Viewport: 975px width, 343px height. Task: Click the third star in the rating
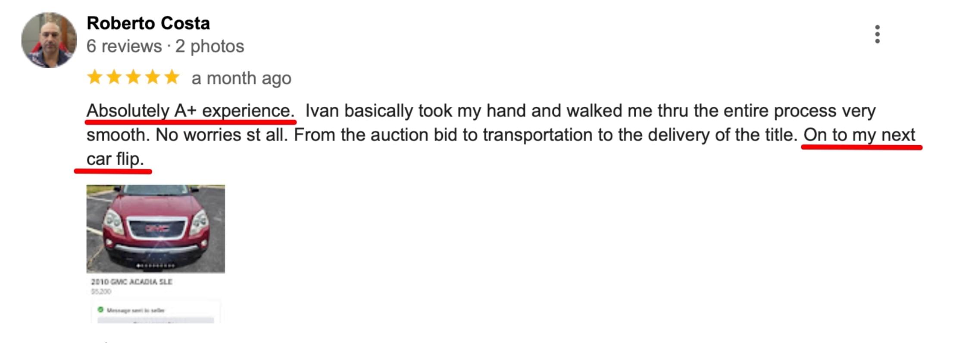133,78
